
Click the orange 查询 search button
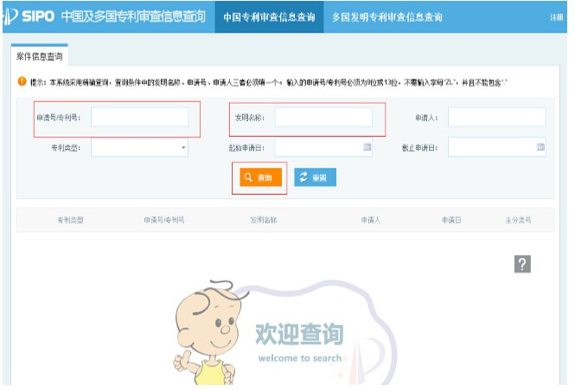point(261,177)
